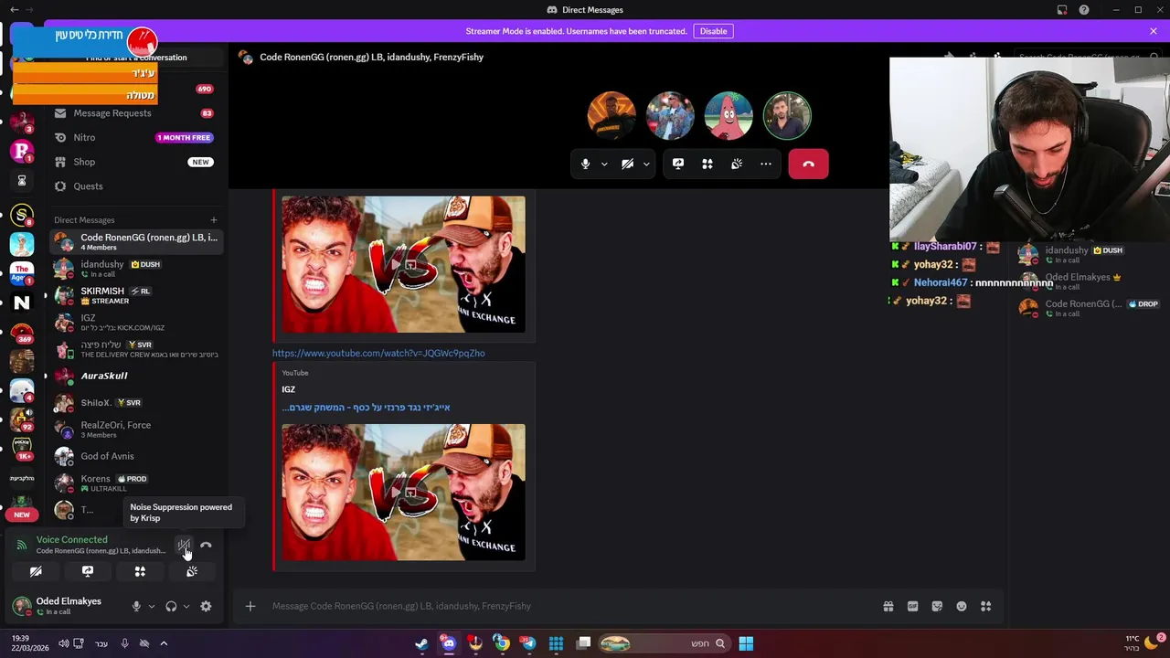Click the Windows Start button
This screenshot has height=658, width=1170.
click(746, 643)
